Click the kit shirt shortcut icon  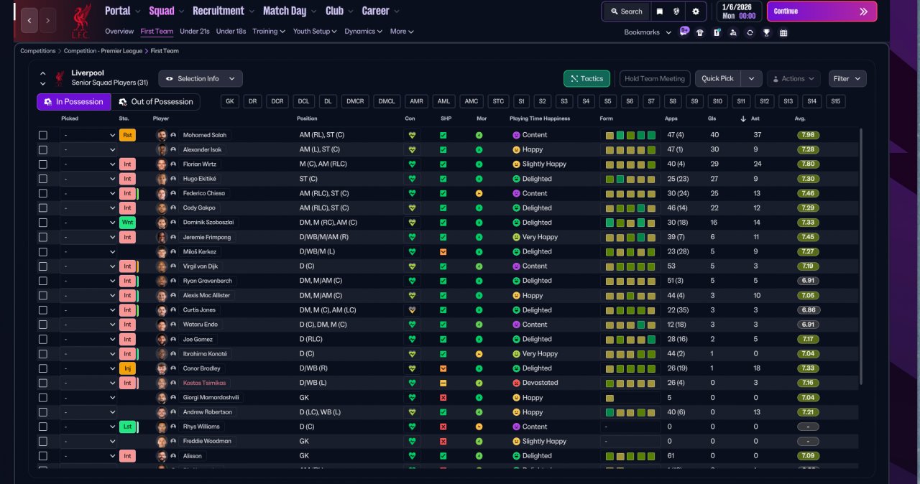click(x=700, y=32)
